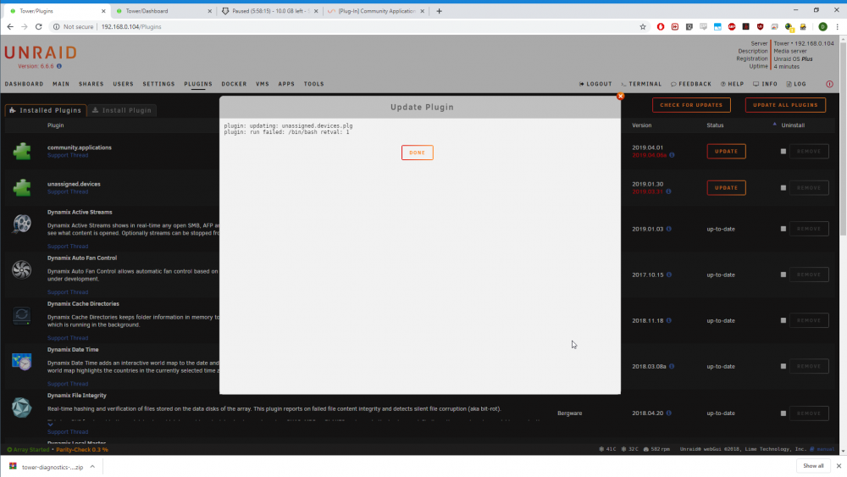Open the Chrome three-dot menu
The image size is (847, 477).
(x=838, y=26)
